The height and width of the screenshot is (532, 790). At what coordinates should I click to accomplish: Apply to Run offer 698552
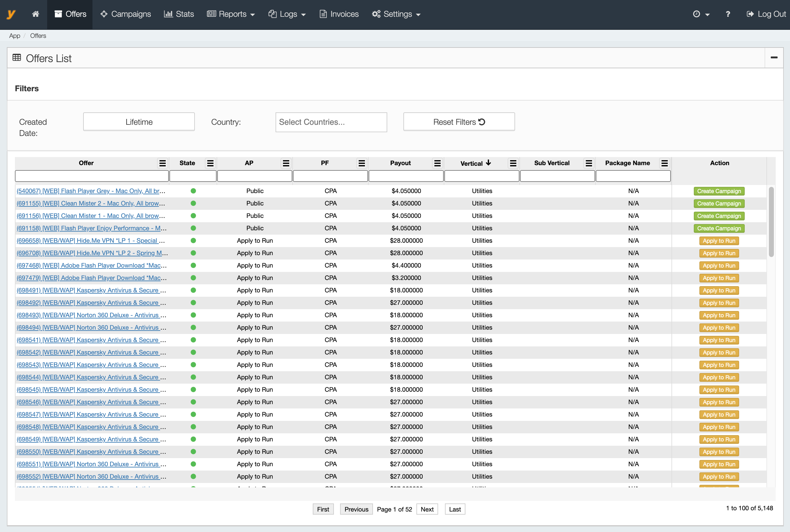(x=719, y=477)
